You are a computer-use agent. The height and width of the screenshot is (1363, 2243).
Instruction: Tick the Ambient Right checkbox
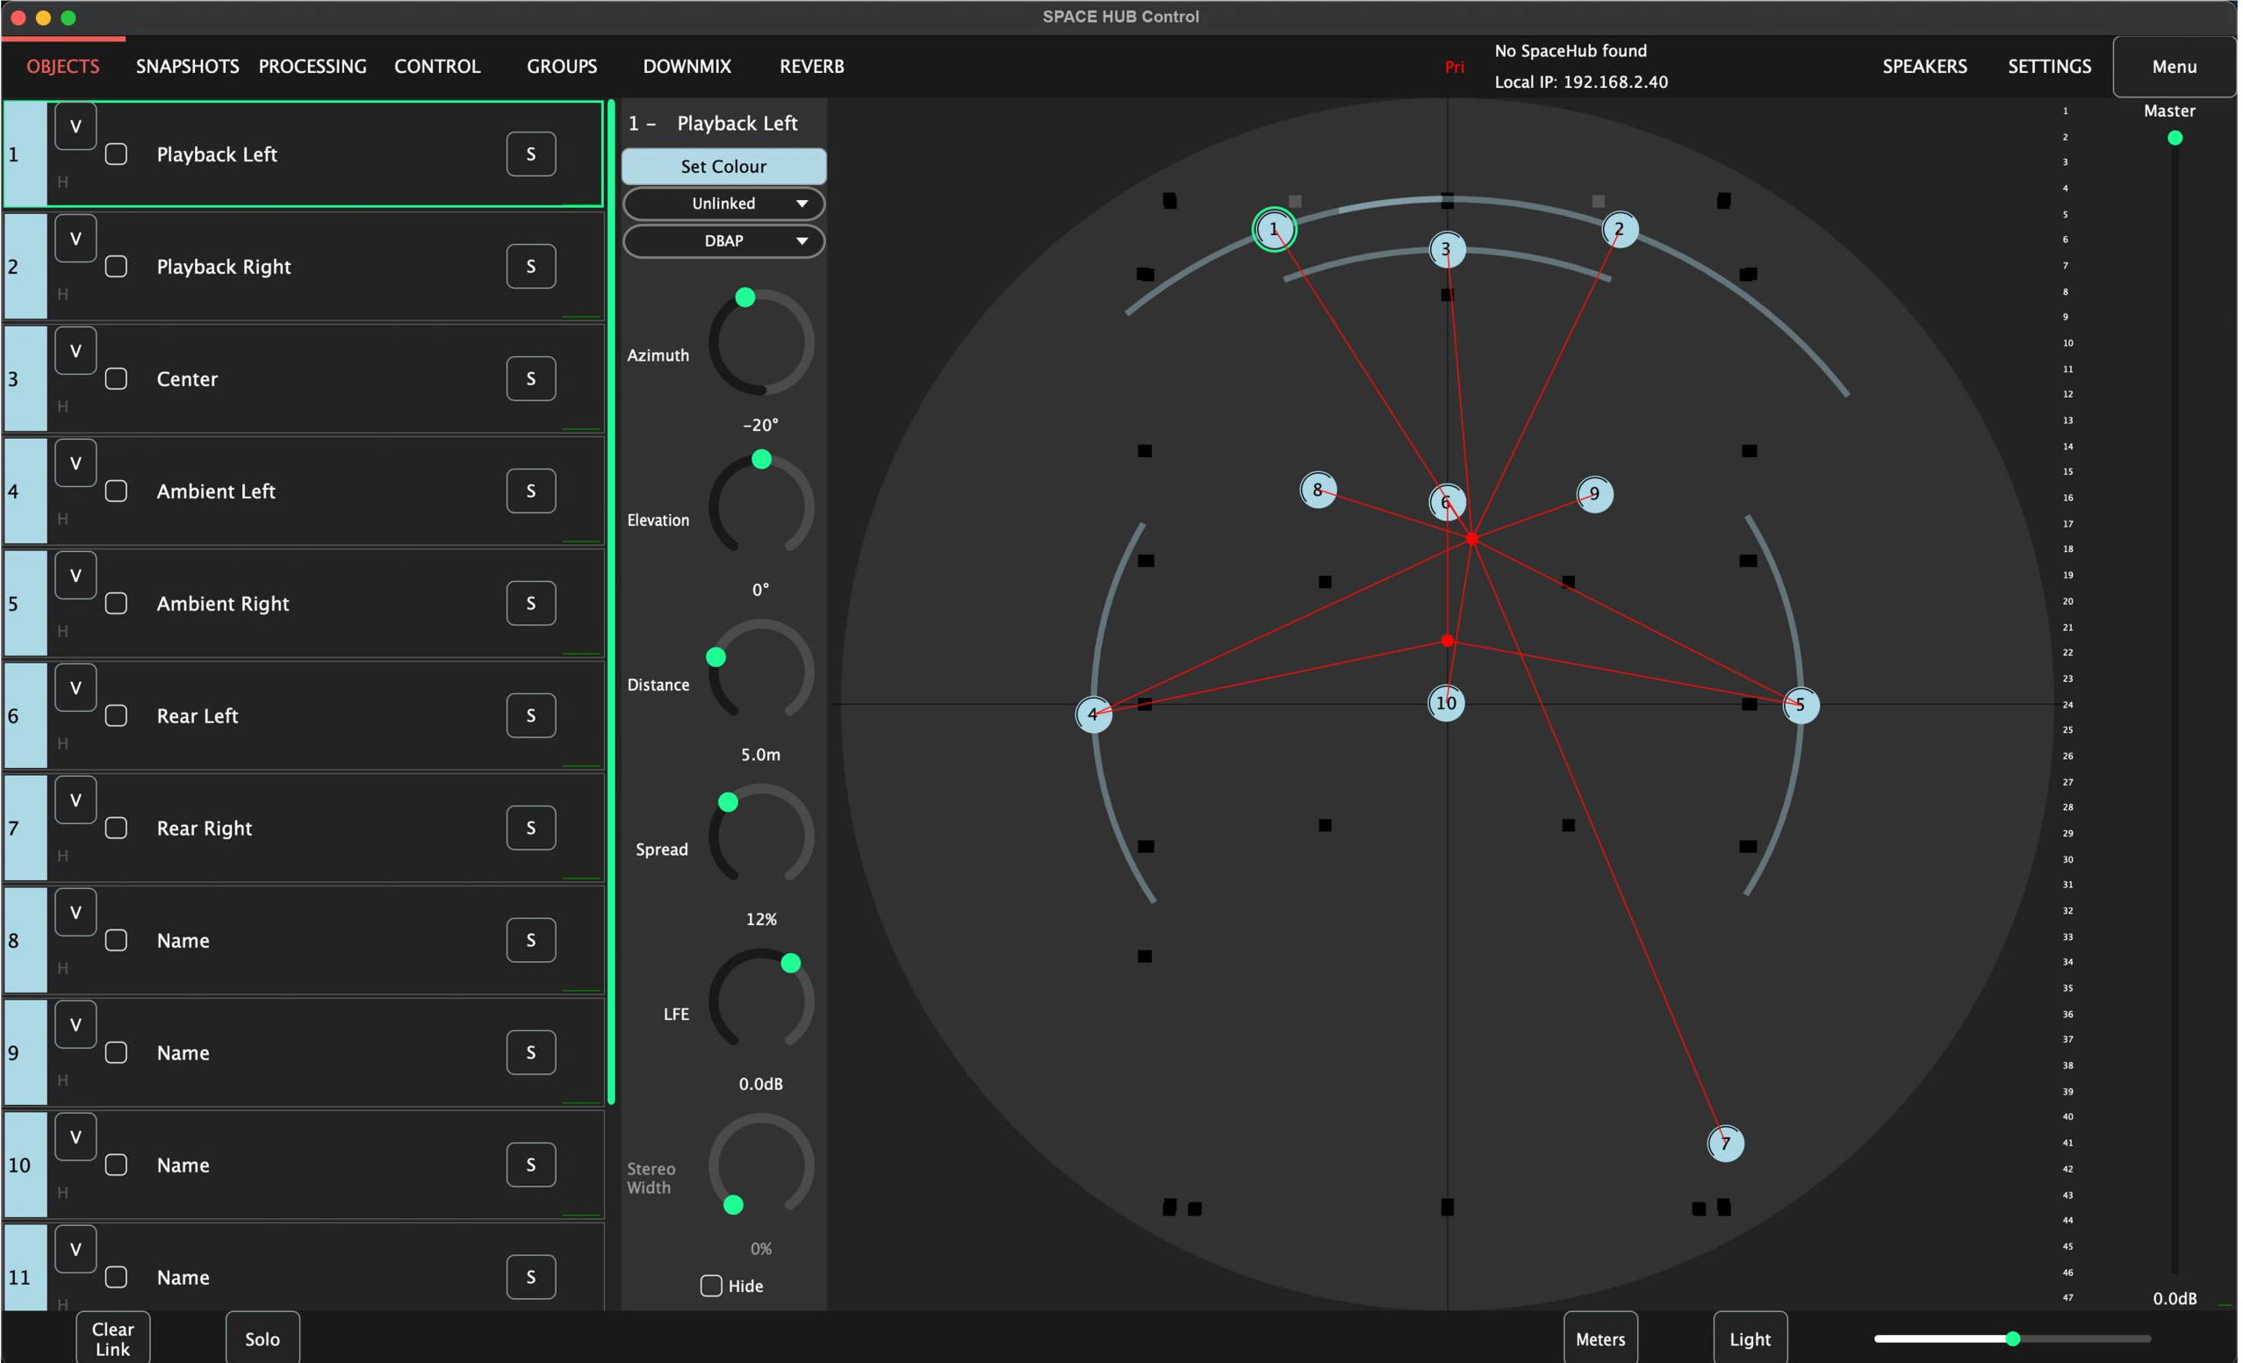tap(117, 603)
